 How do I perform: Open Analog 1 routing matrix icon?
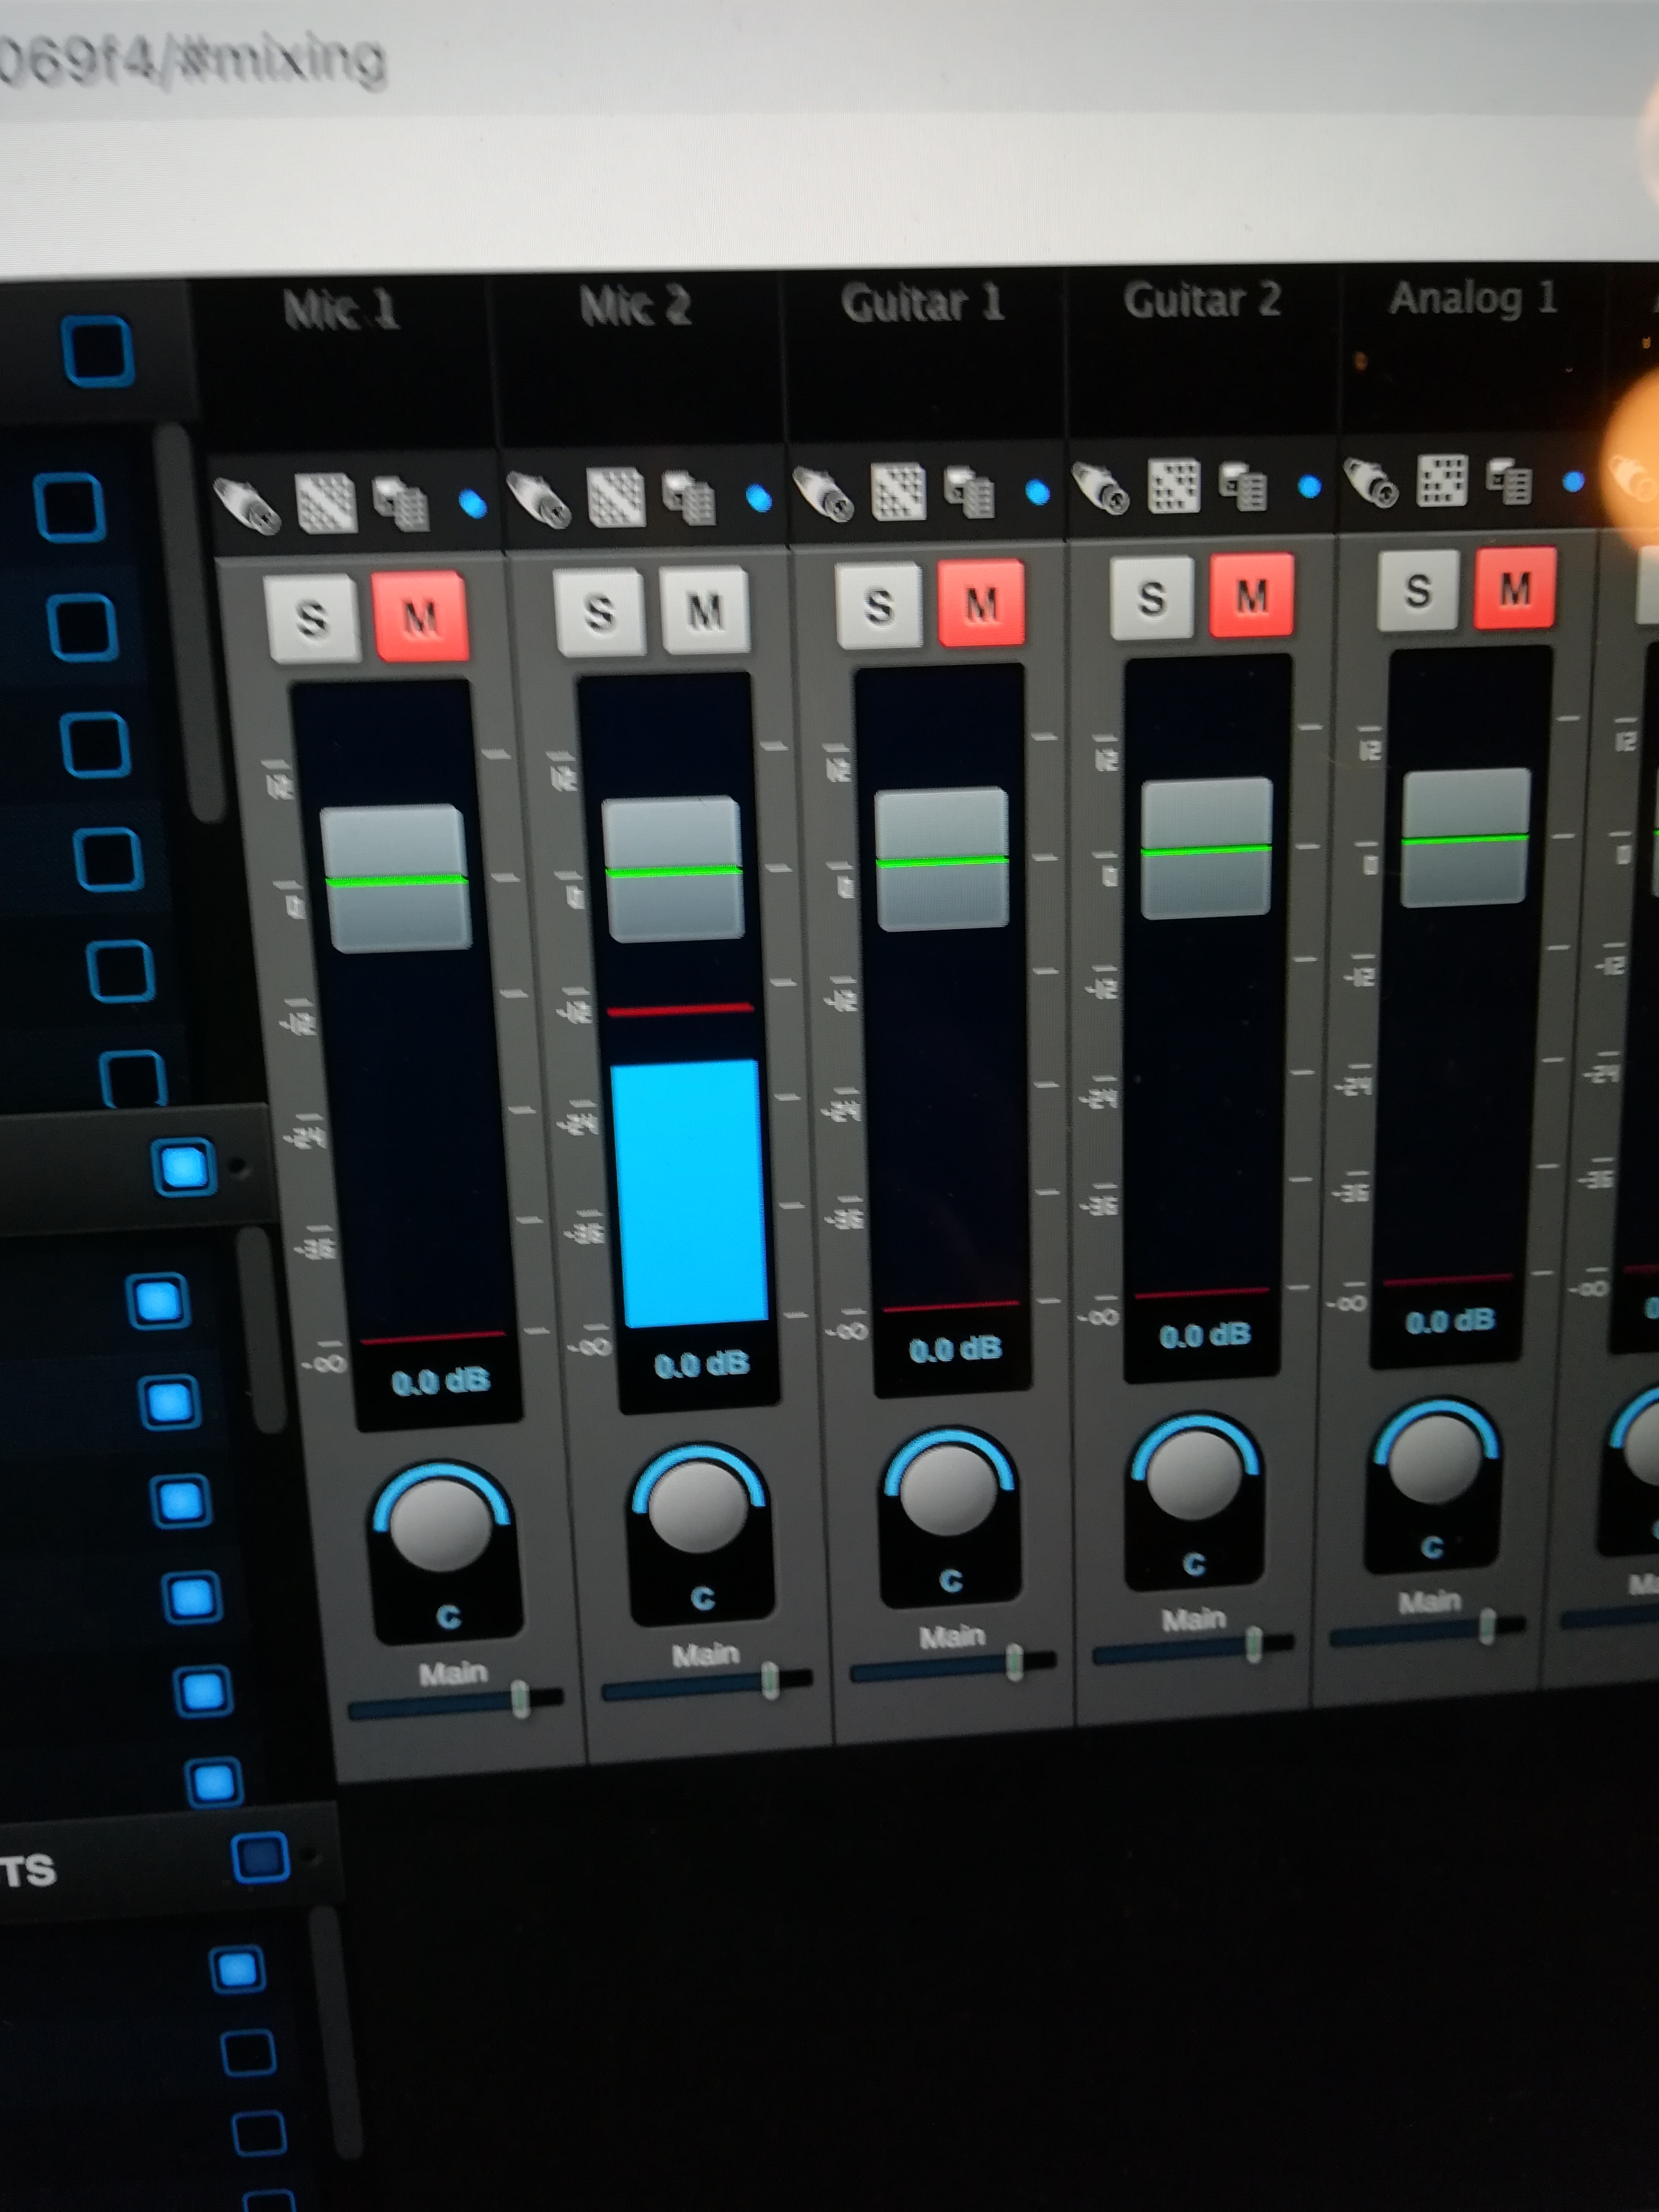click(1442, 481)
